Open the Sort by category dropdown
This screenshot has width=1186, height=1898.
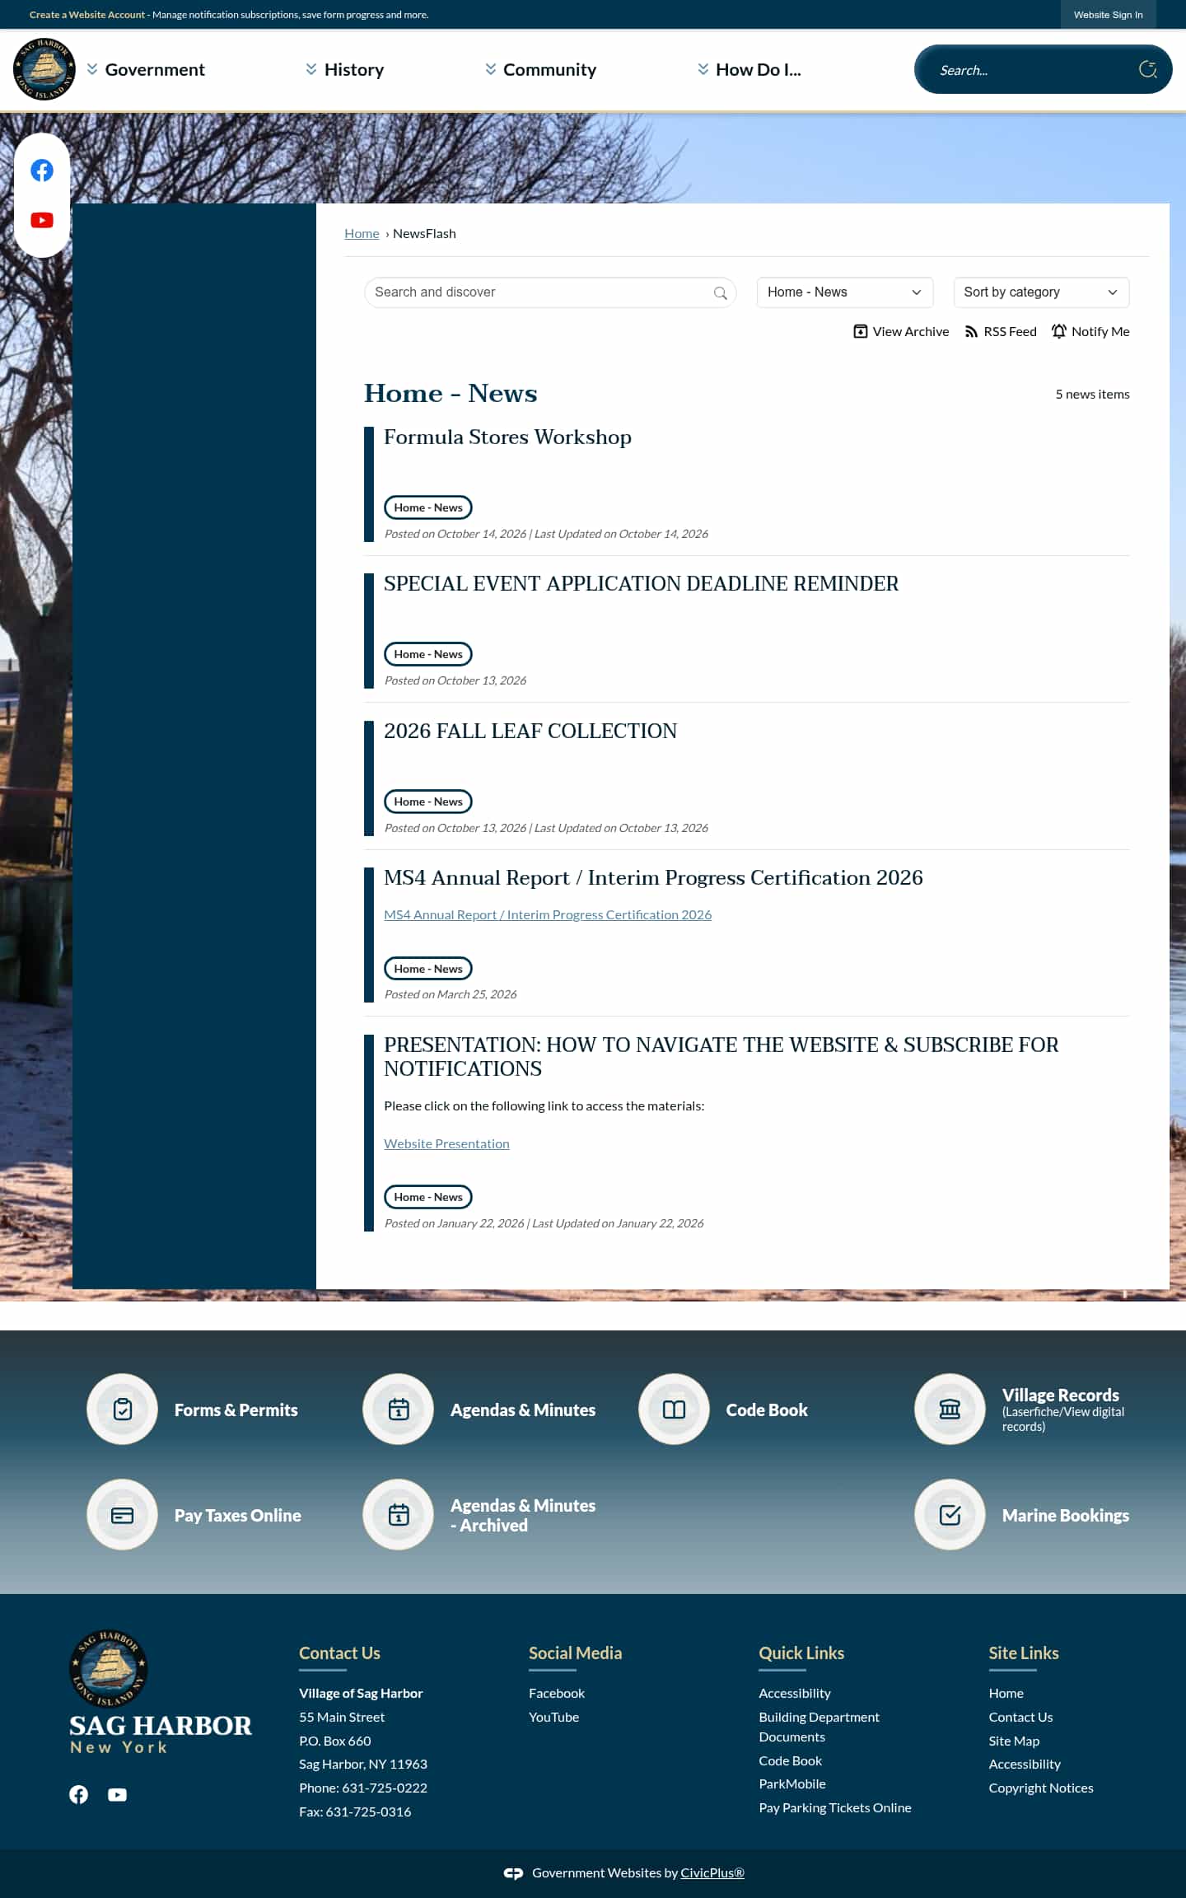pyautogui.click(x=1041, y=292)
